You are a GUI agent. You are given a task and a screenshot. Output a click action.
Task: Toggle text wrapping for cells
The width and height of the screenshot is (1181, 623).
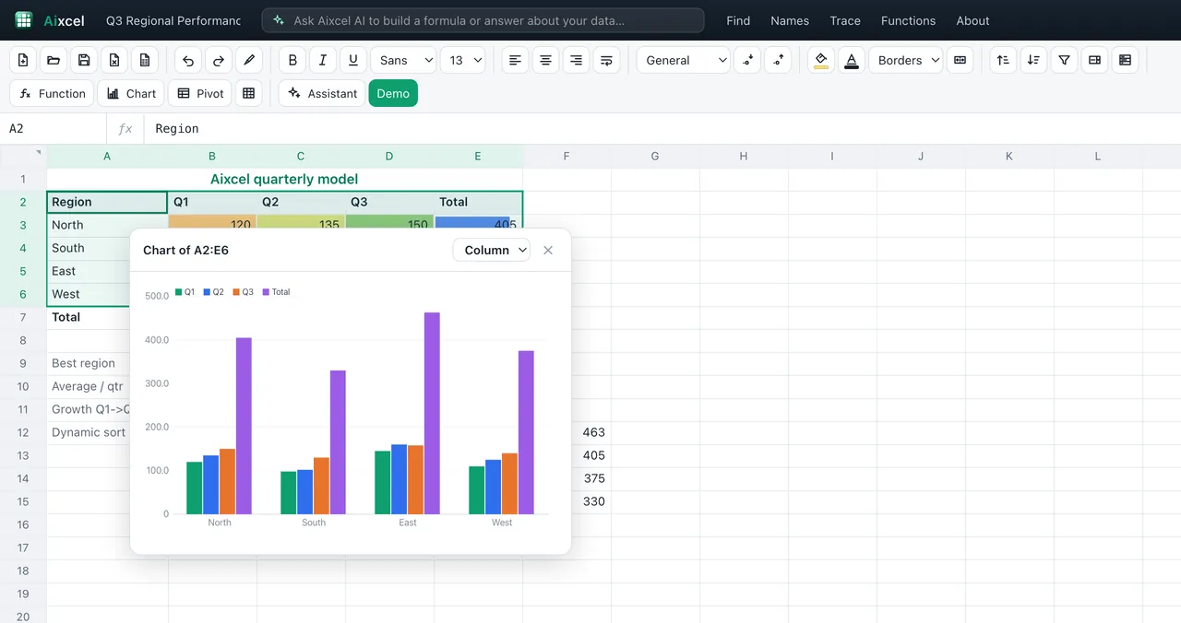[606, 60]
